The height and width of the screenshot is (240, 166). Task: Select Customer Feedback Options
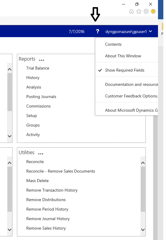pos(131,96)
